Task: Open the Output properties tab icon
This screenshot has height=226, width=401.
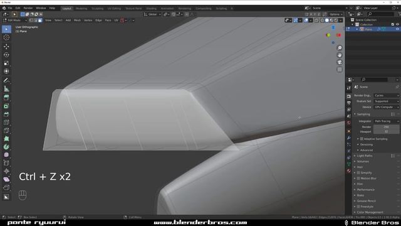Action: [349, 103]
